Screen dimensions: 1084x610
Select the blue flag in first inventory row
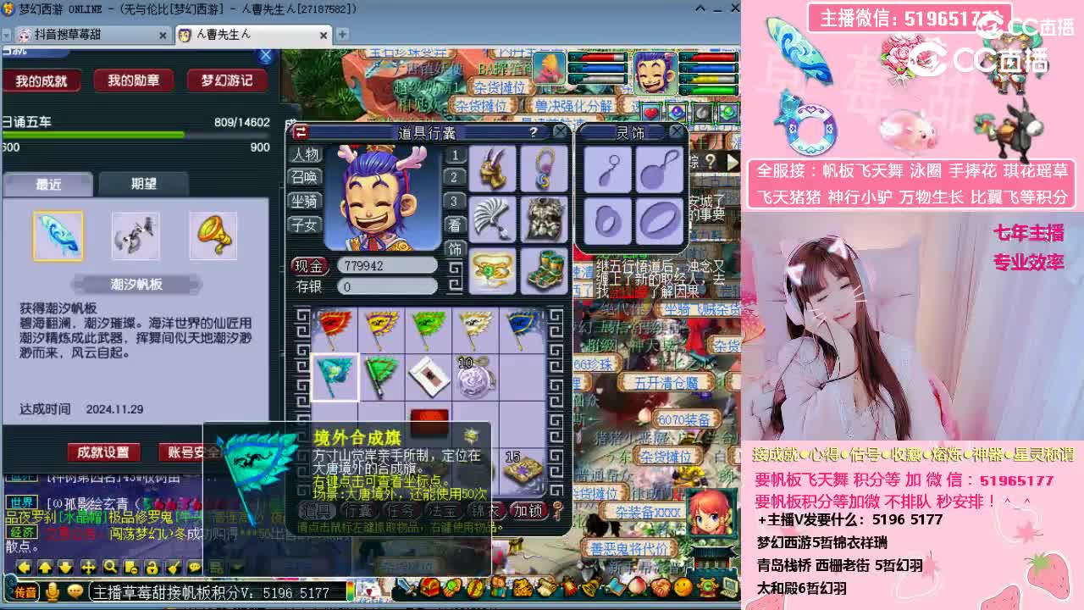coord(521,330)
